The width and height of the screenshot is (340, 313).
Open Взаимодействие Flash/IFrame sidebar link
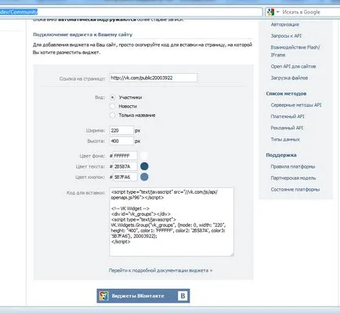click(x=295, y=51)
